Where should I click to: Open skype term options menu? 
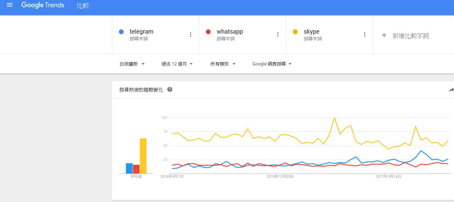tap(365, 34)
